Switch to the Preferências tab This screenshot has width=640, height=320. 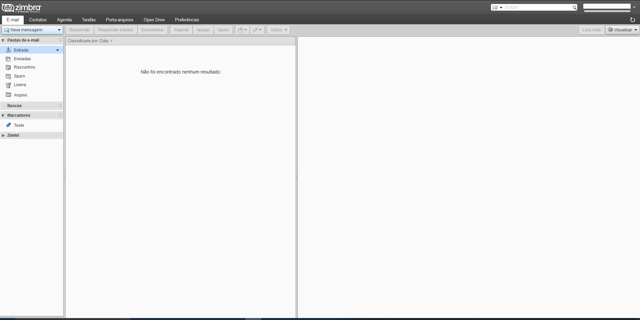[187, 20]
